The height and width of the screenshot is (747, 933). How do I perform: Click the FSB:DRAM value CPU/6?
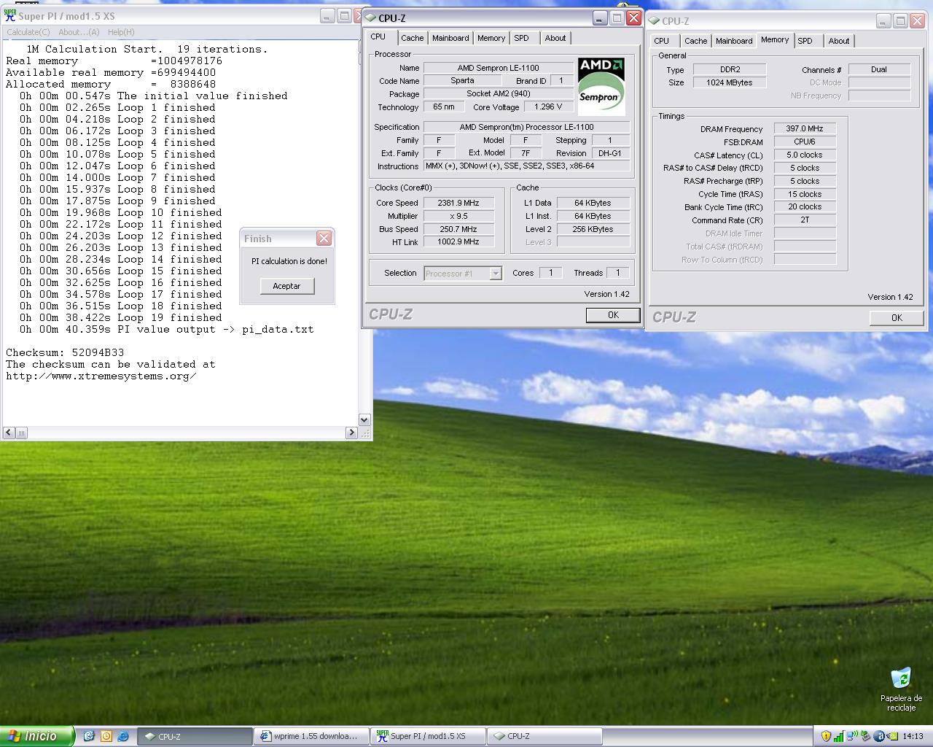click(805, 142)
